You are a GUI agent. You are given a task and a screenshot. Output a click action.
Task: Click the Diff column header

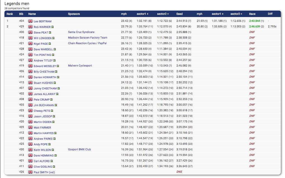[x=270, y=14]
